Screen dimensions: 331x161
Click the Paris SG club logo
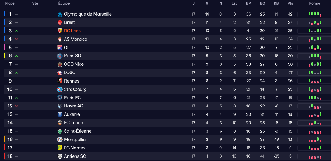pyautogui.click(x=60, y=56)
